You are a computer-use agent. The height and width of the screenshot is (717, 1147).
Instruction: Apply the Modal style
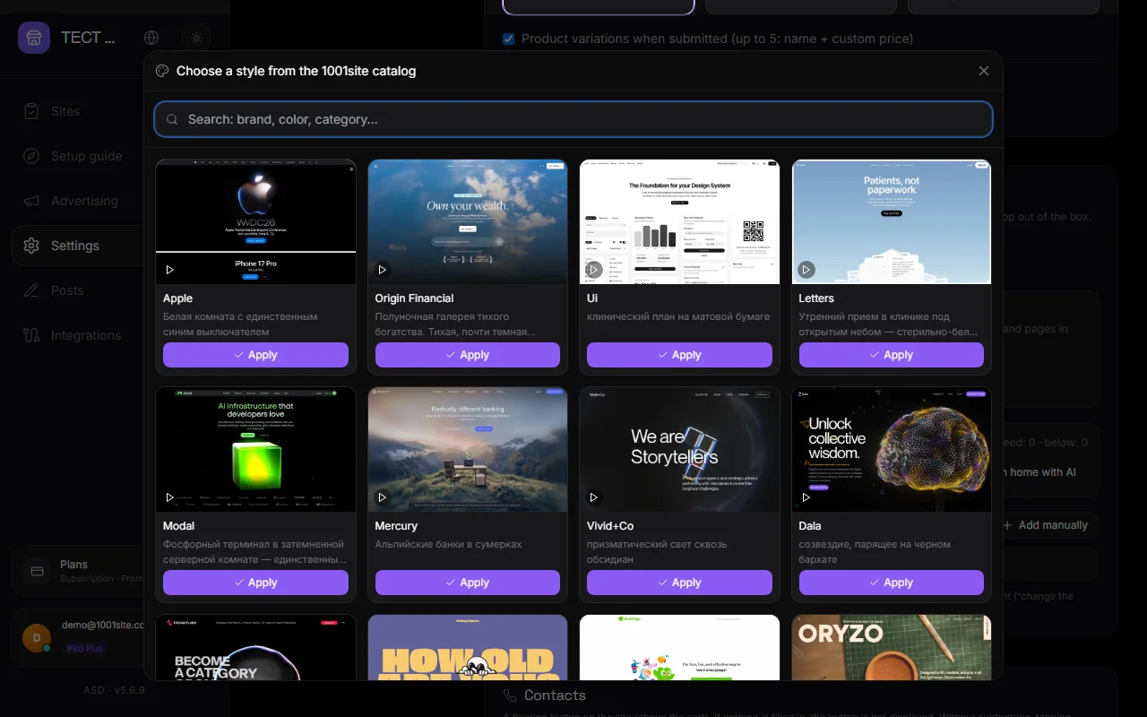(255, 583)
